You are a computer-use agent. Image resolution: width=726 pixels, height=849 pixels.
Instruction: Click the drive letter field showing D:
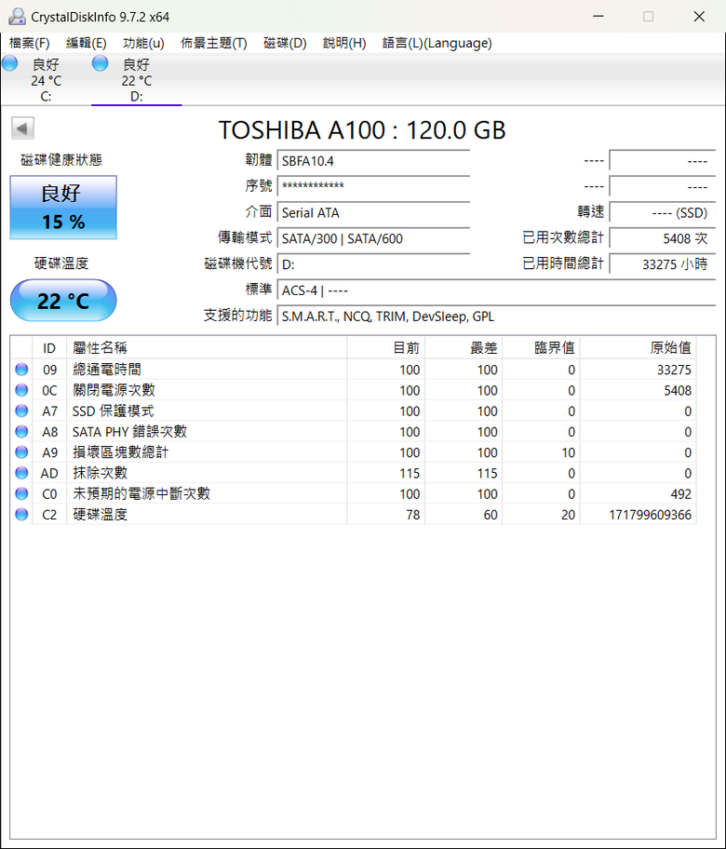[x=373, y=264]
